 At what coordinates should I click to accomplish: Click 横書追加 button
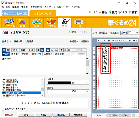pos(85,42)
